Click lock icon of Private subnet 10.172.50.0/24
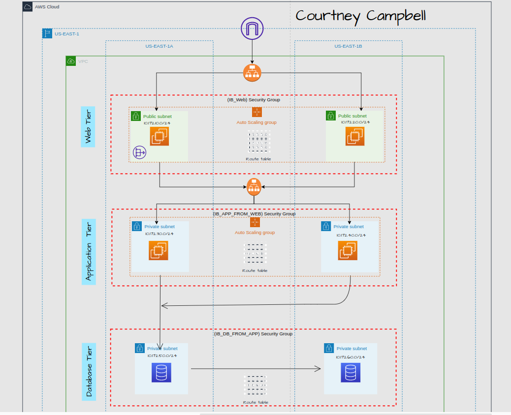 (x=140, y=348)
